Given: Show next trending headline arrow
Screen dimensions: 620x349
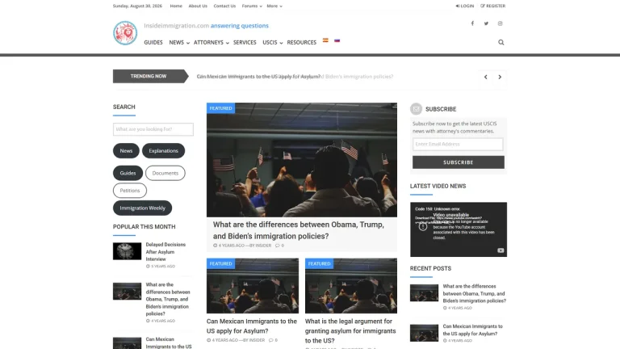Looking at the screenshot, I should (x=500, y=77).
